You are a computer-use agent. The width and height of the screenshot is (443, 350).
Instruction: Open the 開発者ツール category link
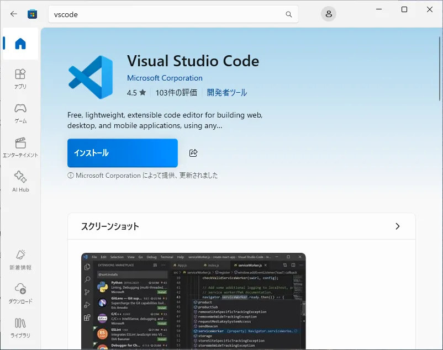[227, 93]
